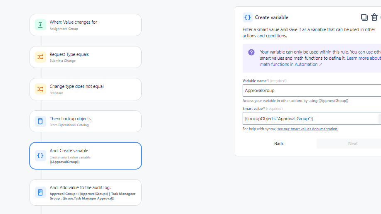Click the Change type condition shuffle icon
Image resolution: width=381 pixels, height=214 pixels.
point(40,89)
